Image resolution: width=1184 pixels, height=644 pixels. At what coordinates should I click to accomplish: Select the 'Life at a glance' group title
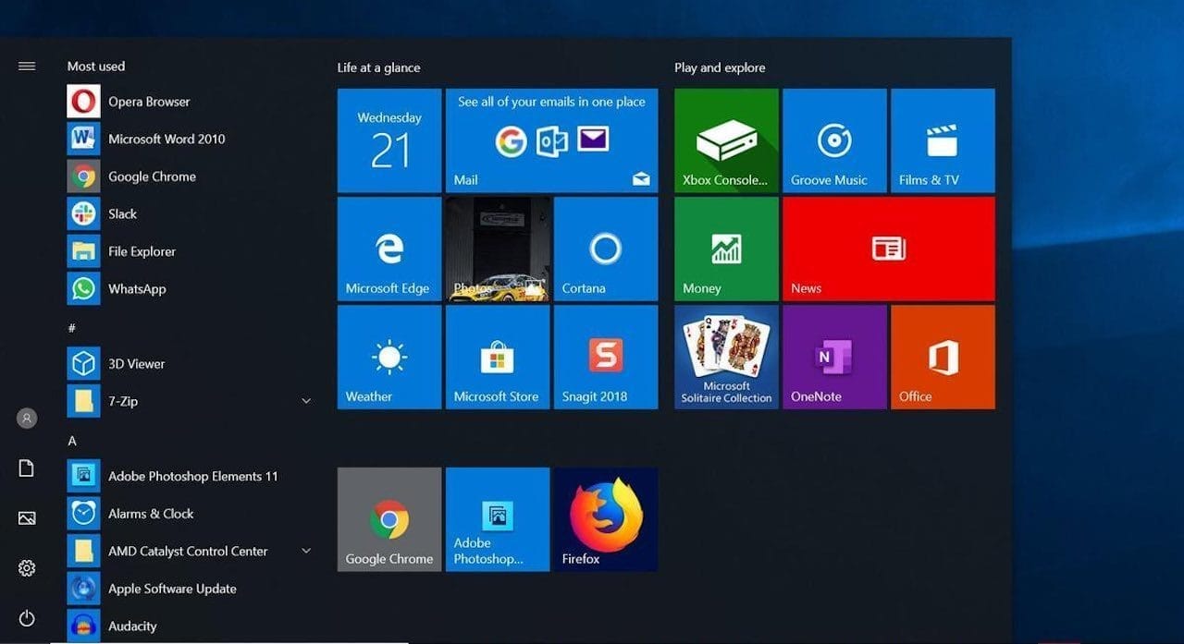tap(378, 67)
